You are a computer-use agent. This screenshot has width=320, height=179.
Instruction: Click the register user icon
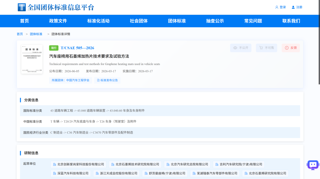click(293, 7)
